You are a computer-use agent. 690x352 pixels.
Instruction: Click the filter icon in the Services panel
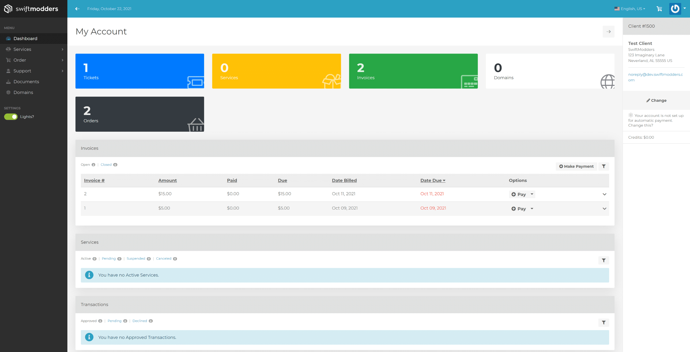point(604,260)
